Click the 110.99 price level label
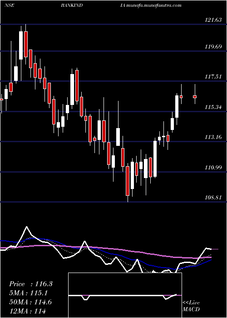227x318 pixels. (213, 167)
